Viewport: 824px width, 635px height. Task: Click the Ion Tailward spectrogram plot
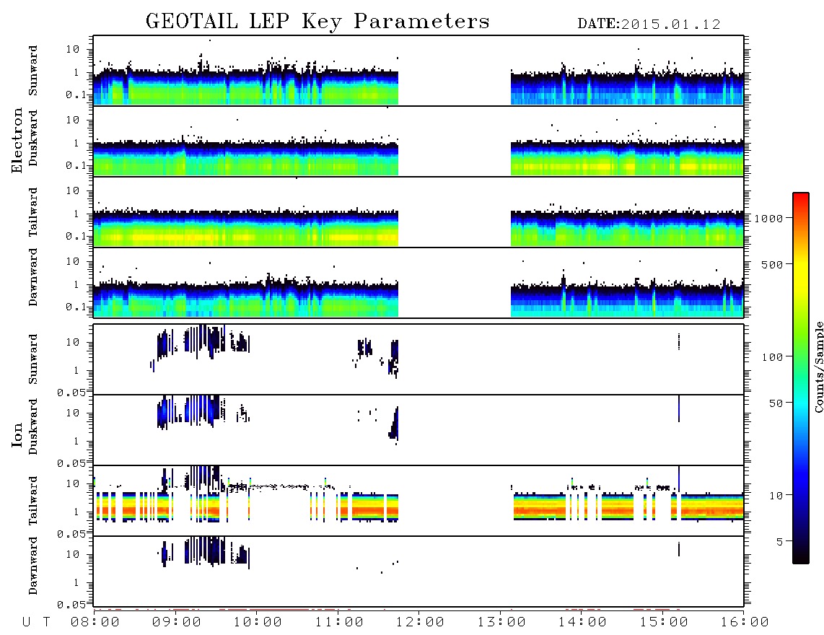[x=418, y=501]
